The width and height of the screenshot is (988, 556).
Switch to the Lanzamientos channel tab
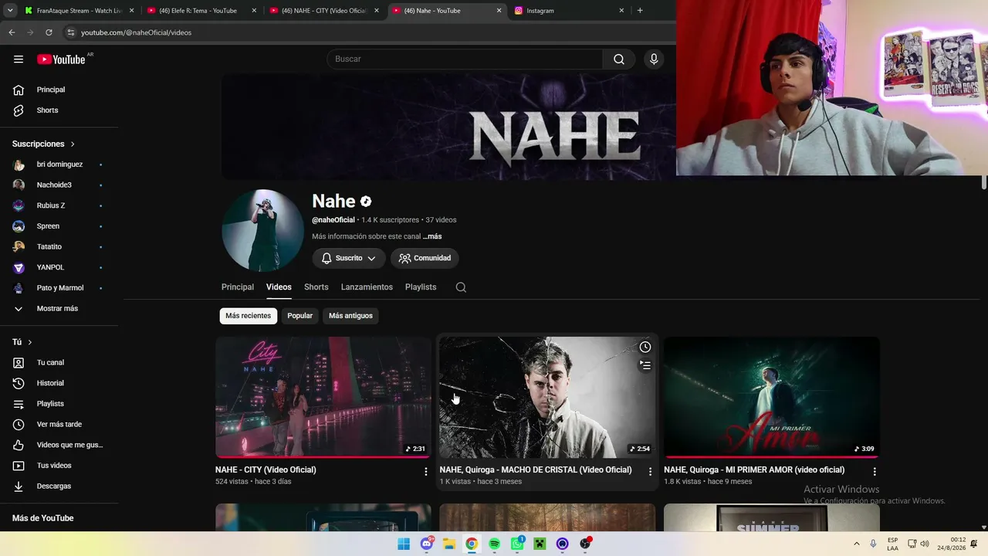pyautogui.click(x=367, y=287)
